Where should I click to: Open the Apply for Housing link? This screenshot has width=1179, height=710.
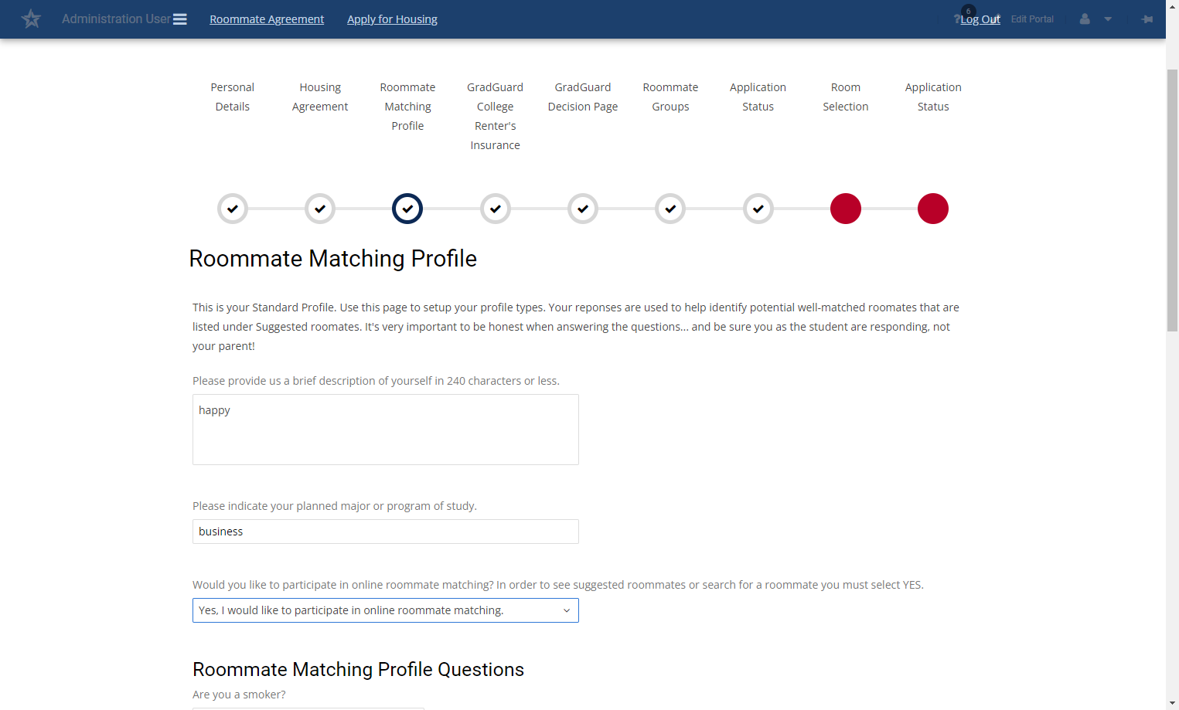click(392, 19)
